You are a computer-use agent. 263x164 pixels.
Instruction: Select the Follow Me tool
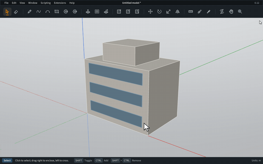coord(106,11)
